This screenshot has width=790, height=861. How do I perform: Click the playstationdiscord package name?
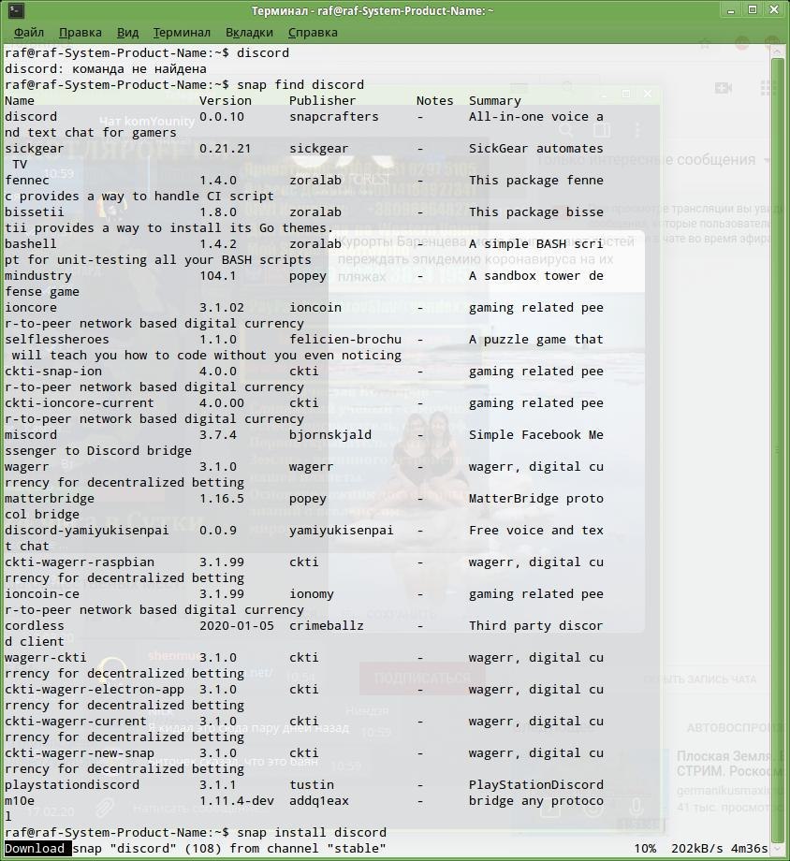(72, 785)
